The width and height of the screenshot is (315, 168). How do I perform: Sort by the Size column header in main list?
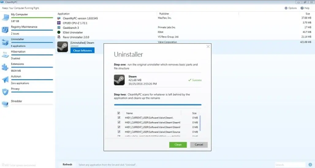(x=308, y=14)
